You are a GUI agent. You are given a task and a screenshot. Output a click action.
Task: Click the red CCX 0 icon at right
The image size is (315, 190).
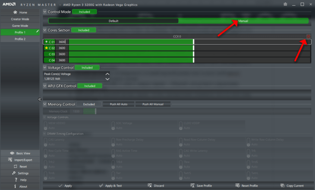pos(309,36)
